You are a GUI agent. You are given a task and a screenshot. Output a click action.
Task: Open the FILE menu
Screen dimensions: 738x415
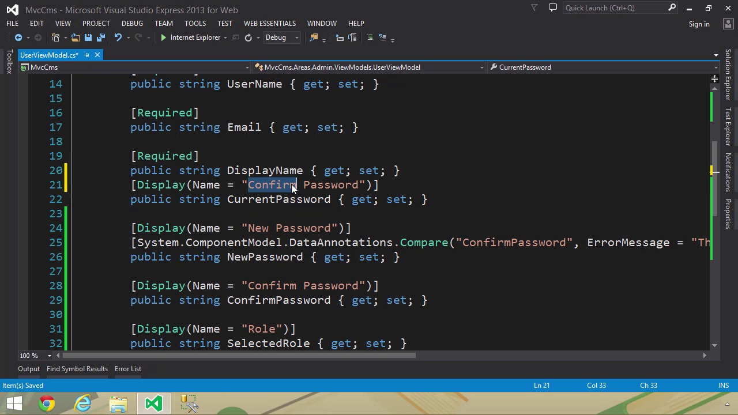point(12,24)
